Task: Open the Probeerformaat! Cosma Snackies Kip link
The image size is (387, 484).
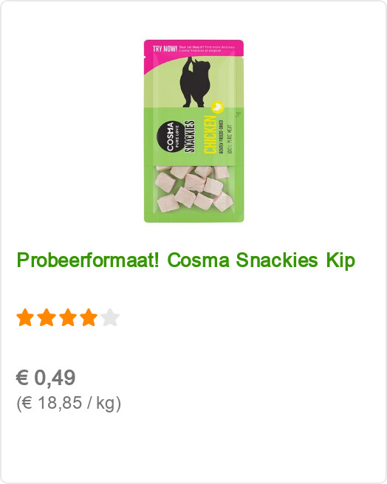Action: (186, 260)
